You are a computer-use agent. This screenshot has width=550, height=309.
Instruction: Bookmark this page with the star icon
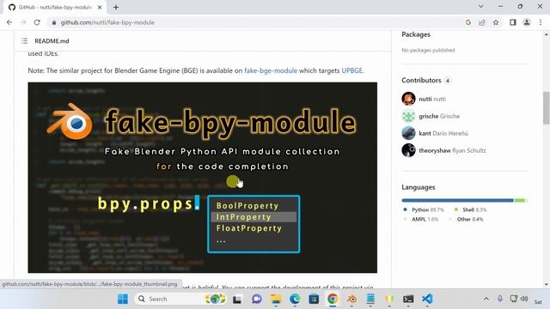496,22
